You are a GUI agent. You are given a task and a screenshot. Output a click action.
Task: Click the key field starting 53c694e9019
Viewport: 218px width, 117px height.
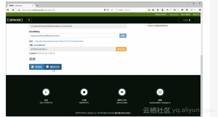tap(78, 26)
